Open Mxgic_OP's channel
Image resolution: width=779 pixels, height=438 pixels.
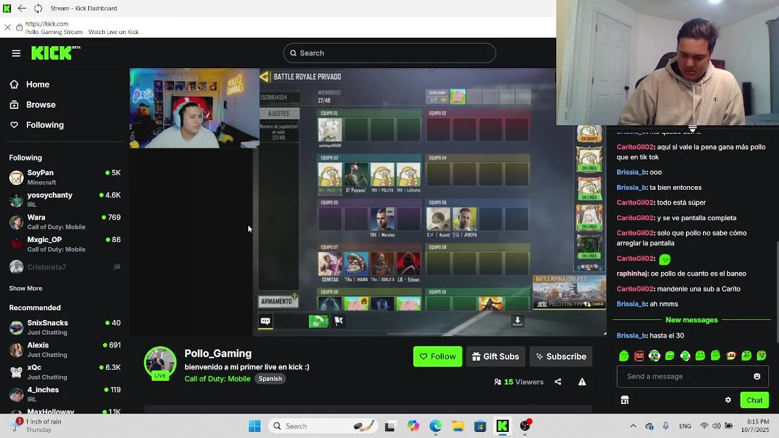pos(65,245)
